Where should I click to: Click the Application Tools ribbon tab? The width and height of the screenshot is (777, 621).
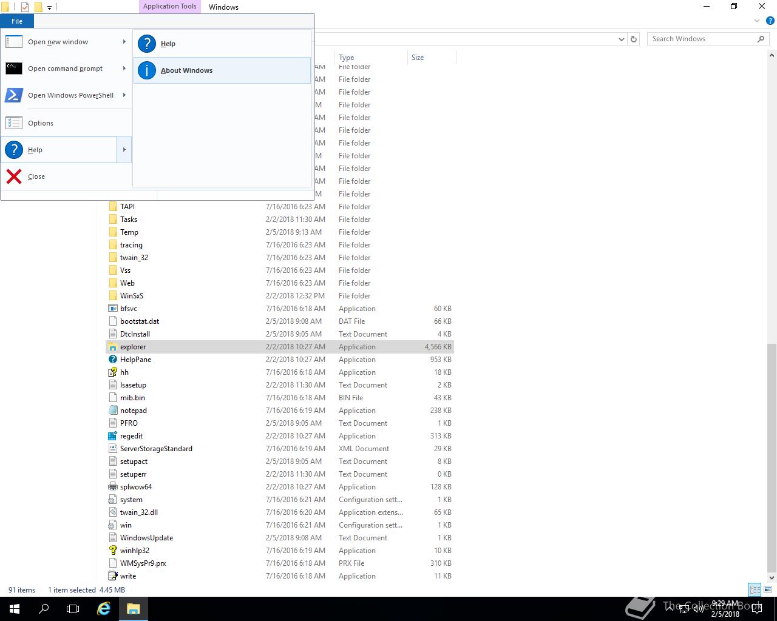click(170, 7)
